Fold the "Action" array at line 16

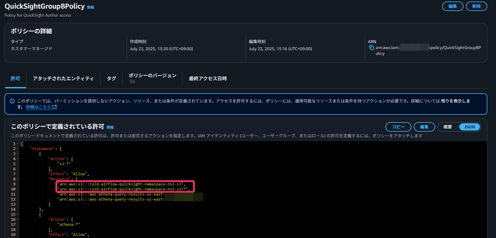[18, 220]
